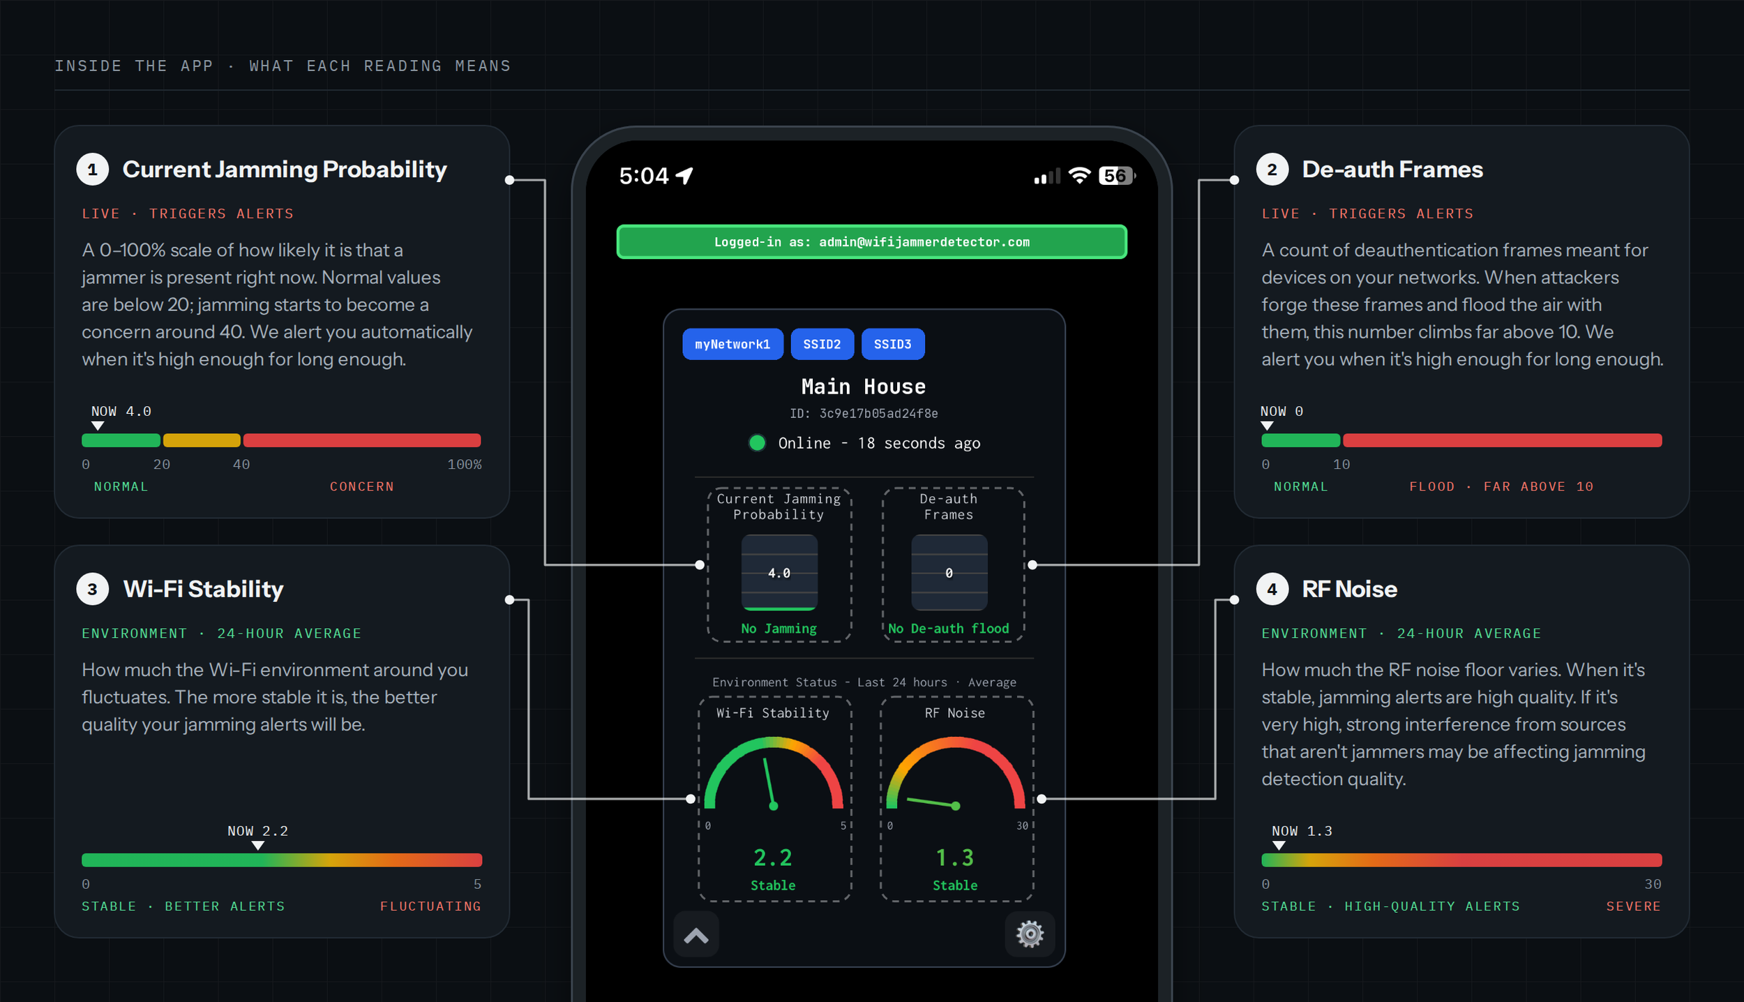The height and width of the screenshot is (1002, 1744).
Task: Click 'No Jamming' status label
Action: click(x=779, y=628)
